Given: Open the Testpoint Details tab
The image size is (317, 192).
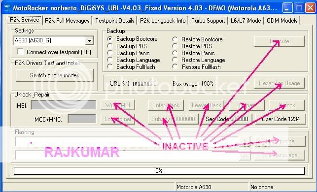Looking at the screenshot, I should click(x=115, y=21).
